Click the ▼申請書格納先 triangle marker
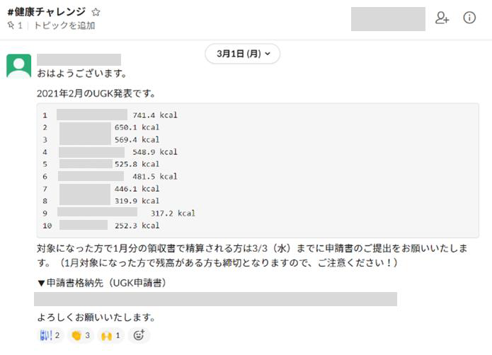 [41, 284]
